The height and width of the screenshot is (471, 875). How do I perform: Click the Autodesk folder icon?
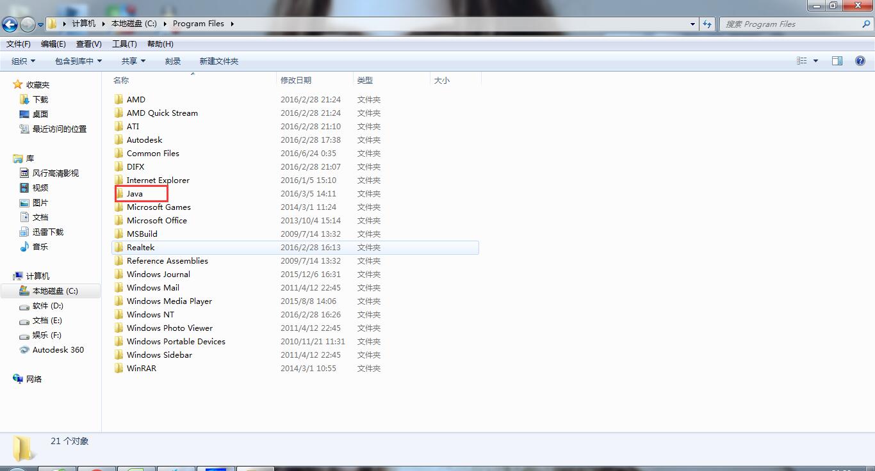click(119, 140)
